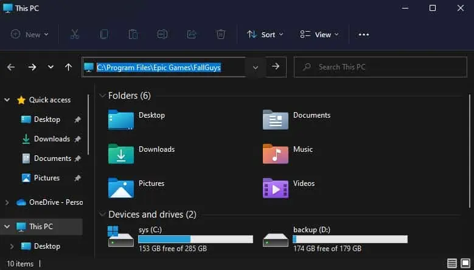Open Desktop under Quick access
The height and width of the screenshot is (270, 474).
click(47, 119)
